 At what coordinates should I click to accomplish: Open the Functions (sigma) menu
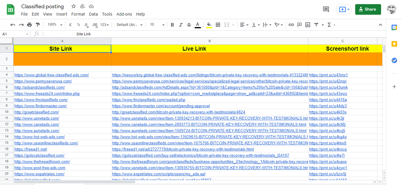[330, 25]
